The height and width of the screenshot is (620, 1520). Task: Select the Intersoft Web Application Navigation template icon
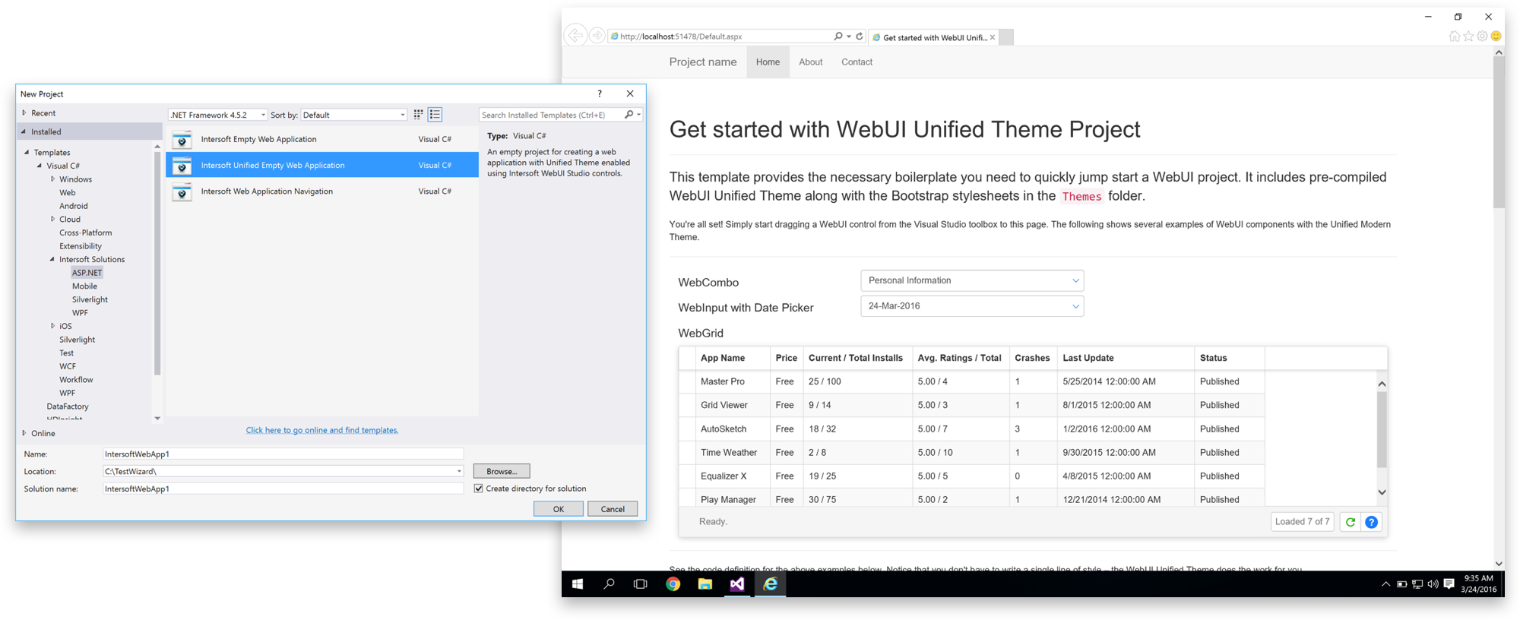pyautogui.click(x=182, y=192)
